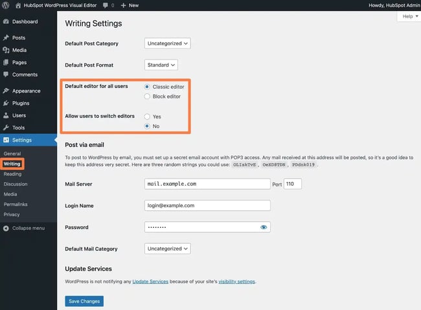Open Writing settings submenu
This screenshot has width=421, height=310.
tap(12, 164)
